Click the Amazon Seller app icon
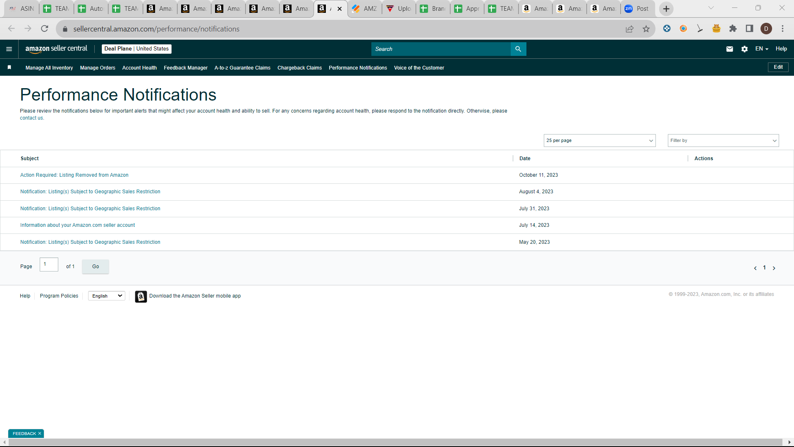Screen dimensions: 794x447 click(141, 296)
